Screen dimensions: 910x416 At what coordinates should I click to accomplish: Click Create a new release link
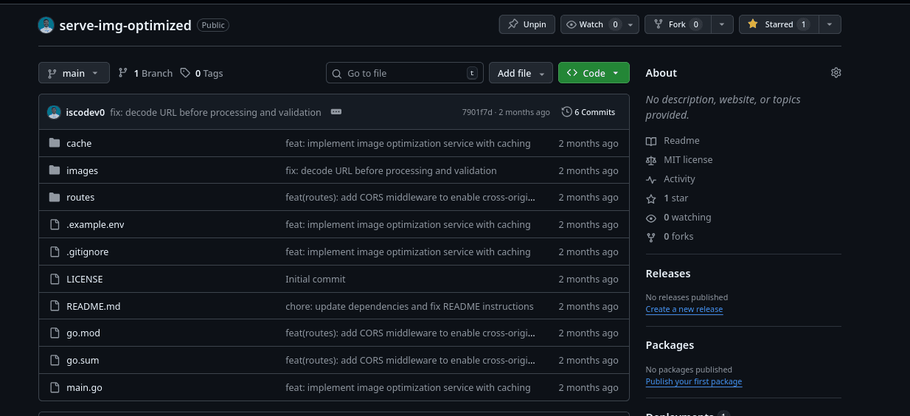(684, 309)
